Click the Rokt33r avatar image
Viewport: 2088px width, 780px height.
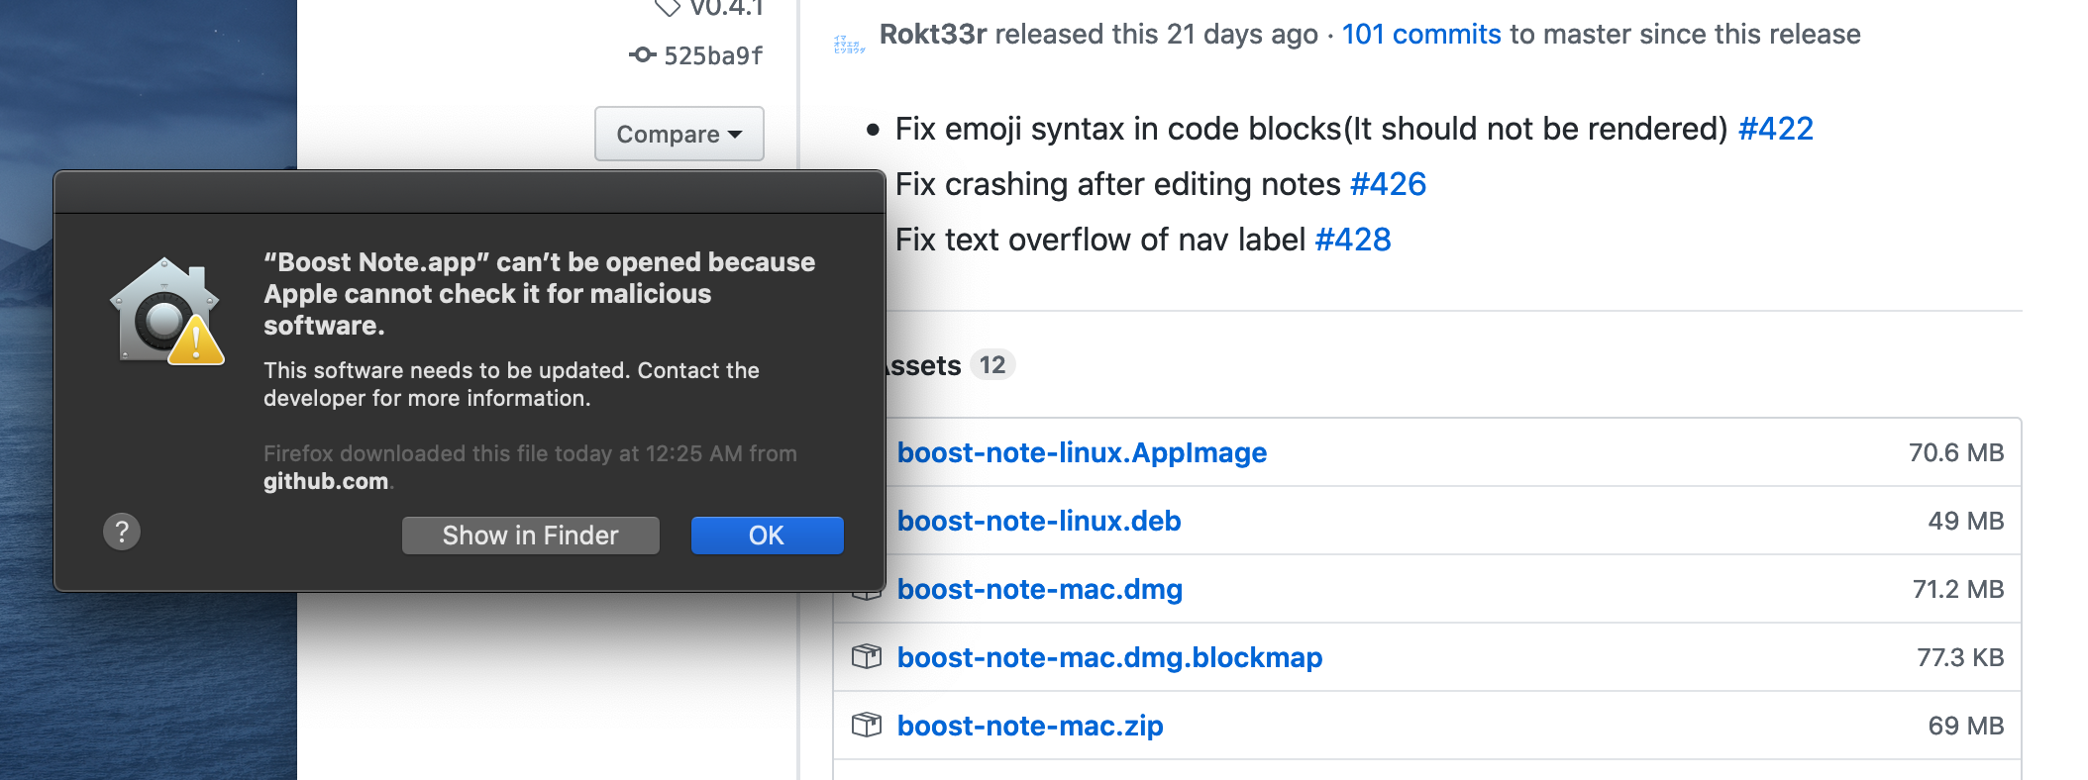849,43
